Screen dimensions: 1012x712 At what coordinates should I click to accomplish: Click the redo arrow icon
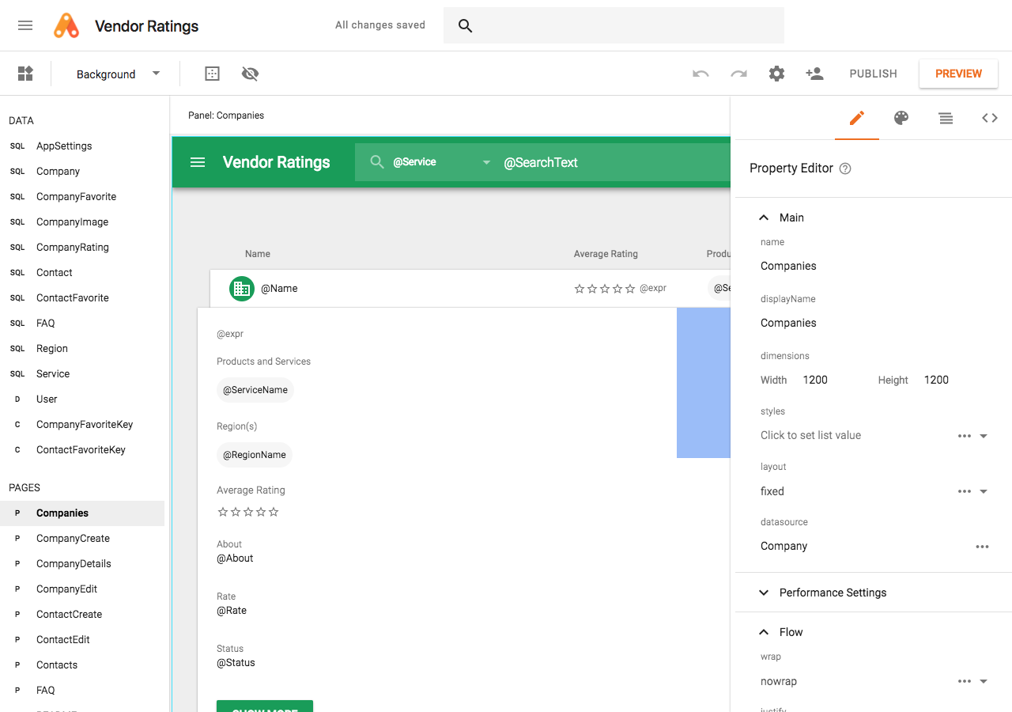point(738,74)
